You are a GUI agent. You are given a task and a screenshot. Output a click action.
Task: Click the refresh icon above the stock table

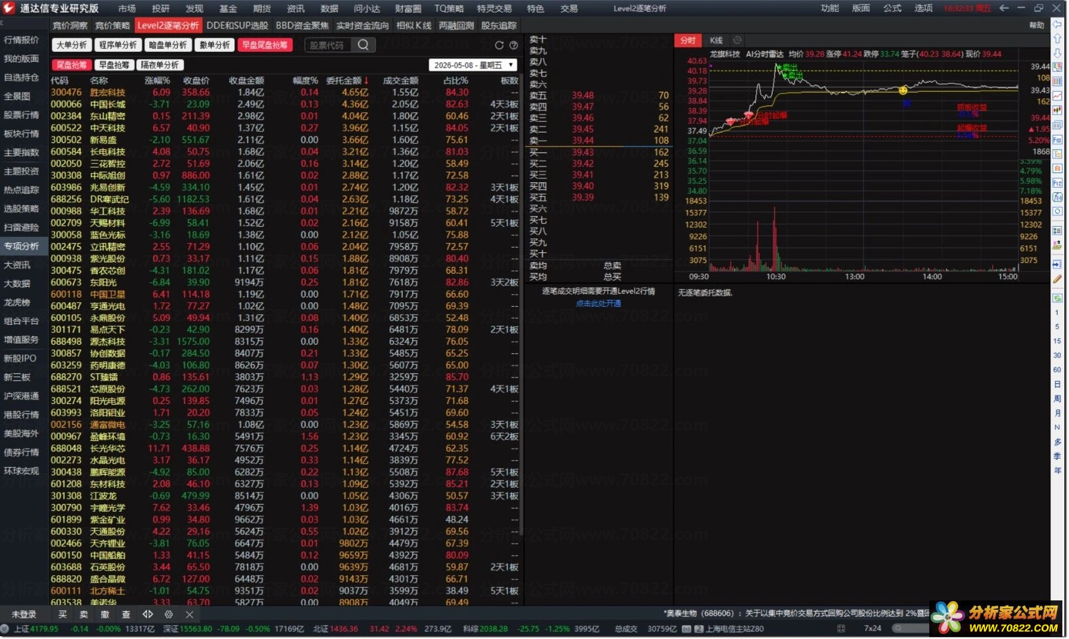499,45
